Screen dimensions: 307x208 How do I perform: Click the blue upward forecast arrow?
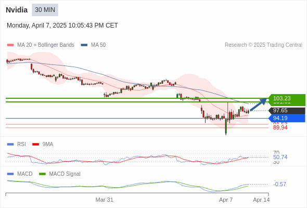point(259,105)
